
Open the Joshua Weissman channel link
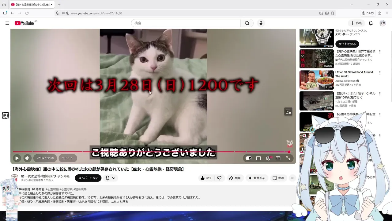coord(345,81)
